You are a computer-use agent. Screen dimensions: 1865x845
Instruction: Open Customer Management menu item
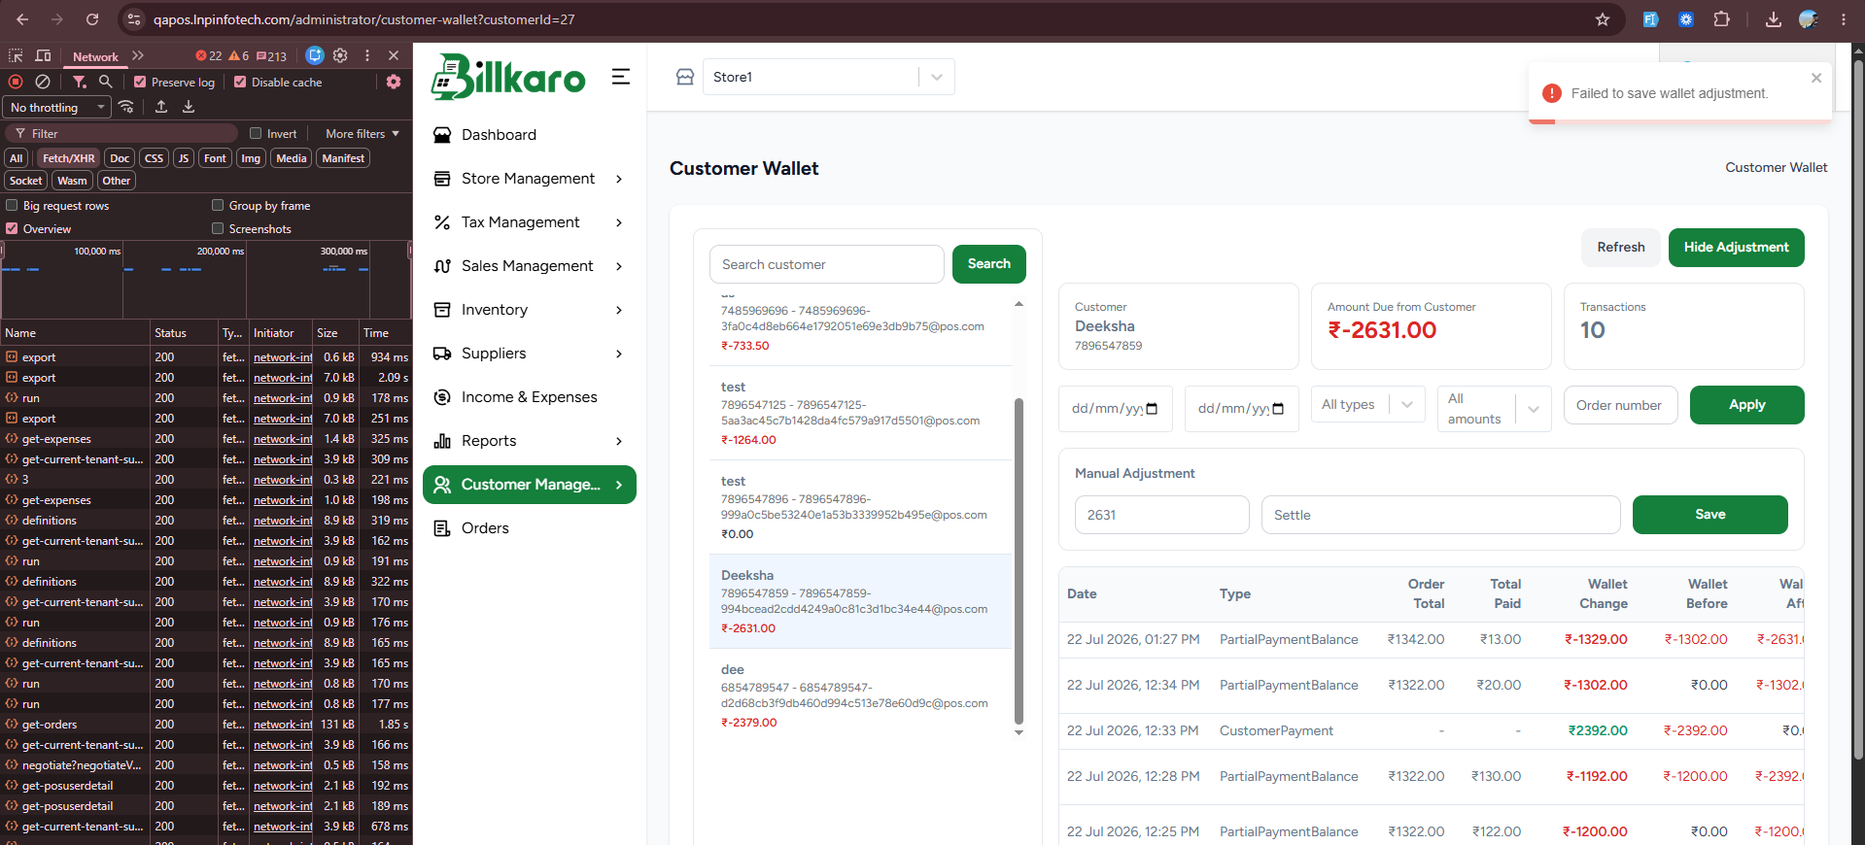[x=530, y=485]
